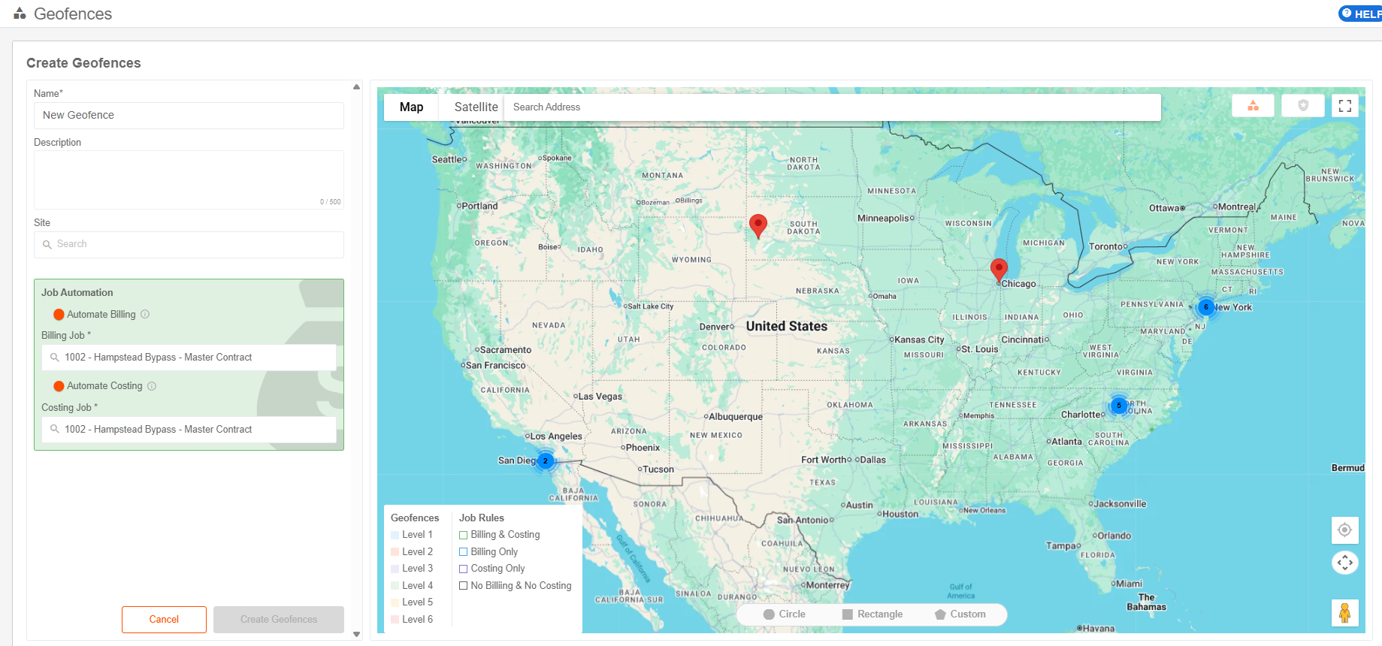
Task: Click the Search Address field
Action: click(832, 107)
